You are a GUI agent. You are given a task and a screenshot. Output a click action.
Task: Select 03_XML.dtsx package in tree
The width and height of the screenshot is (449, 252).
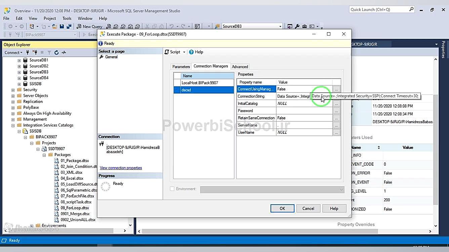click(x=72, y=172)
